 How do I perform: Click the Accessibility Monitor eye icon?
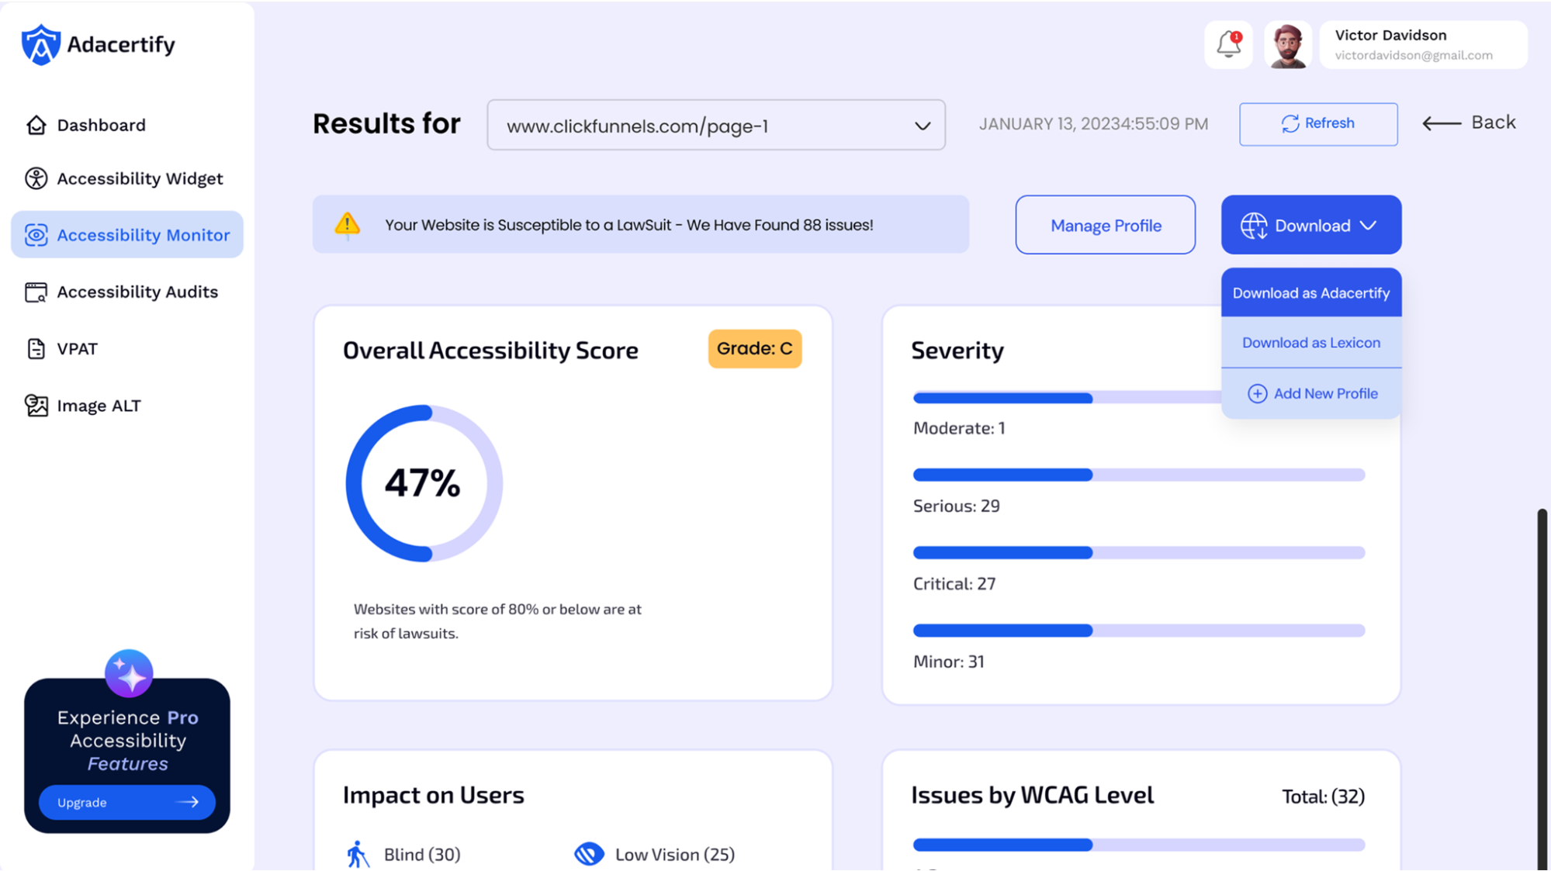36,235
